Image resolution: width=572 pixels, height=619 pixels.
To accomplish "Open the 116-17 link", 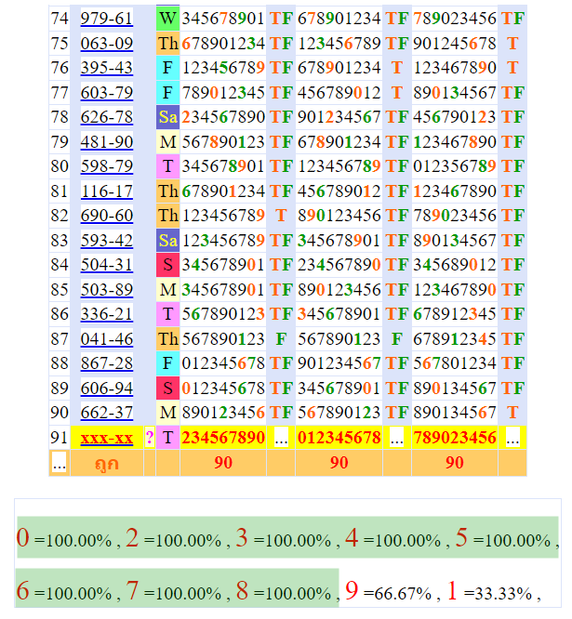I will click(x=107, y=191).
